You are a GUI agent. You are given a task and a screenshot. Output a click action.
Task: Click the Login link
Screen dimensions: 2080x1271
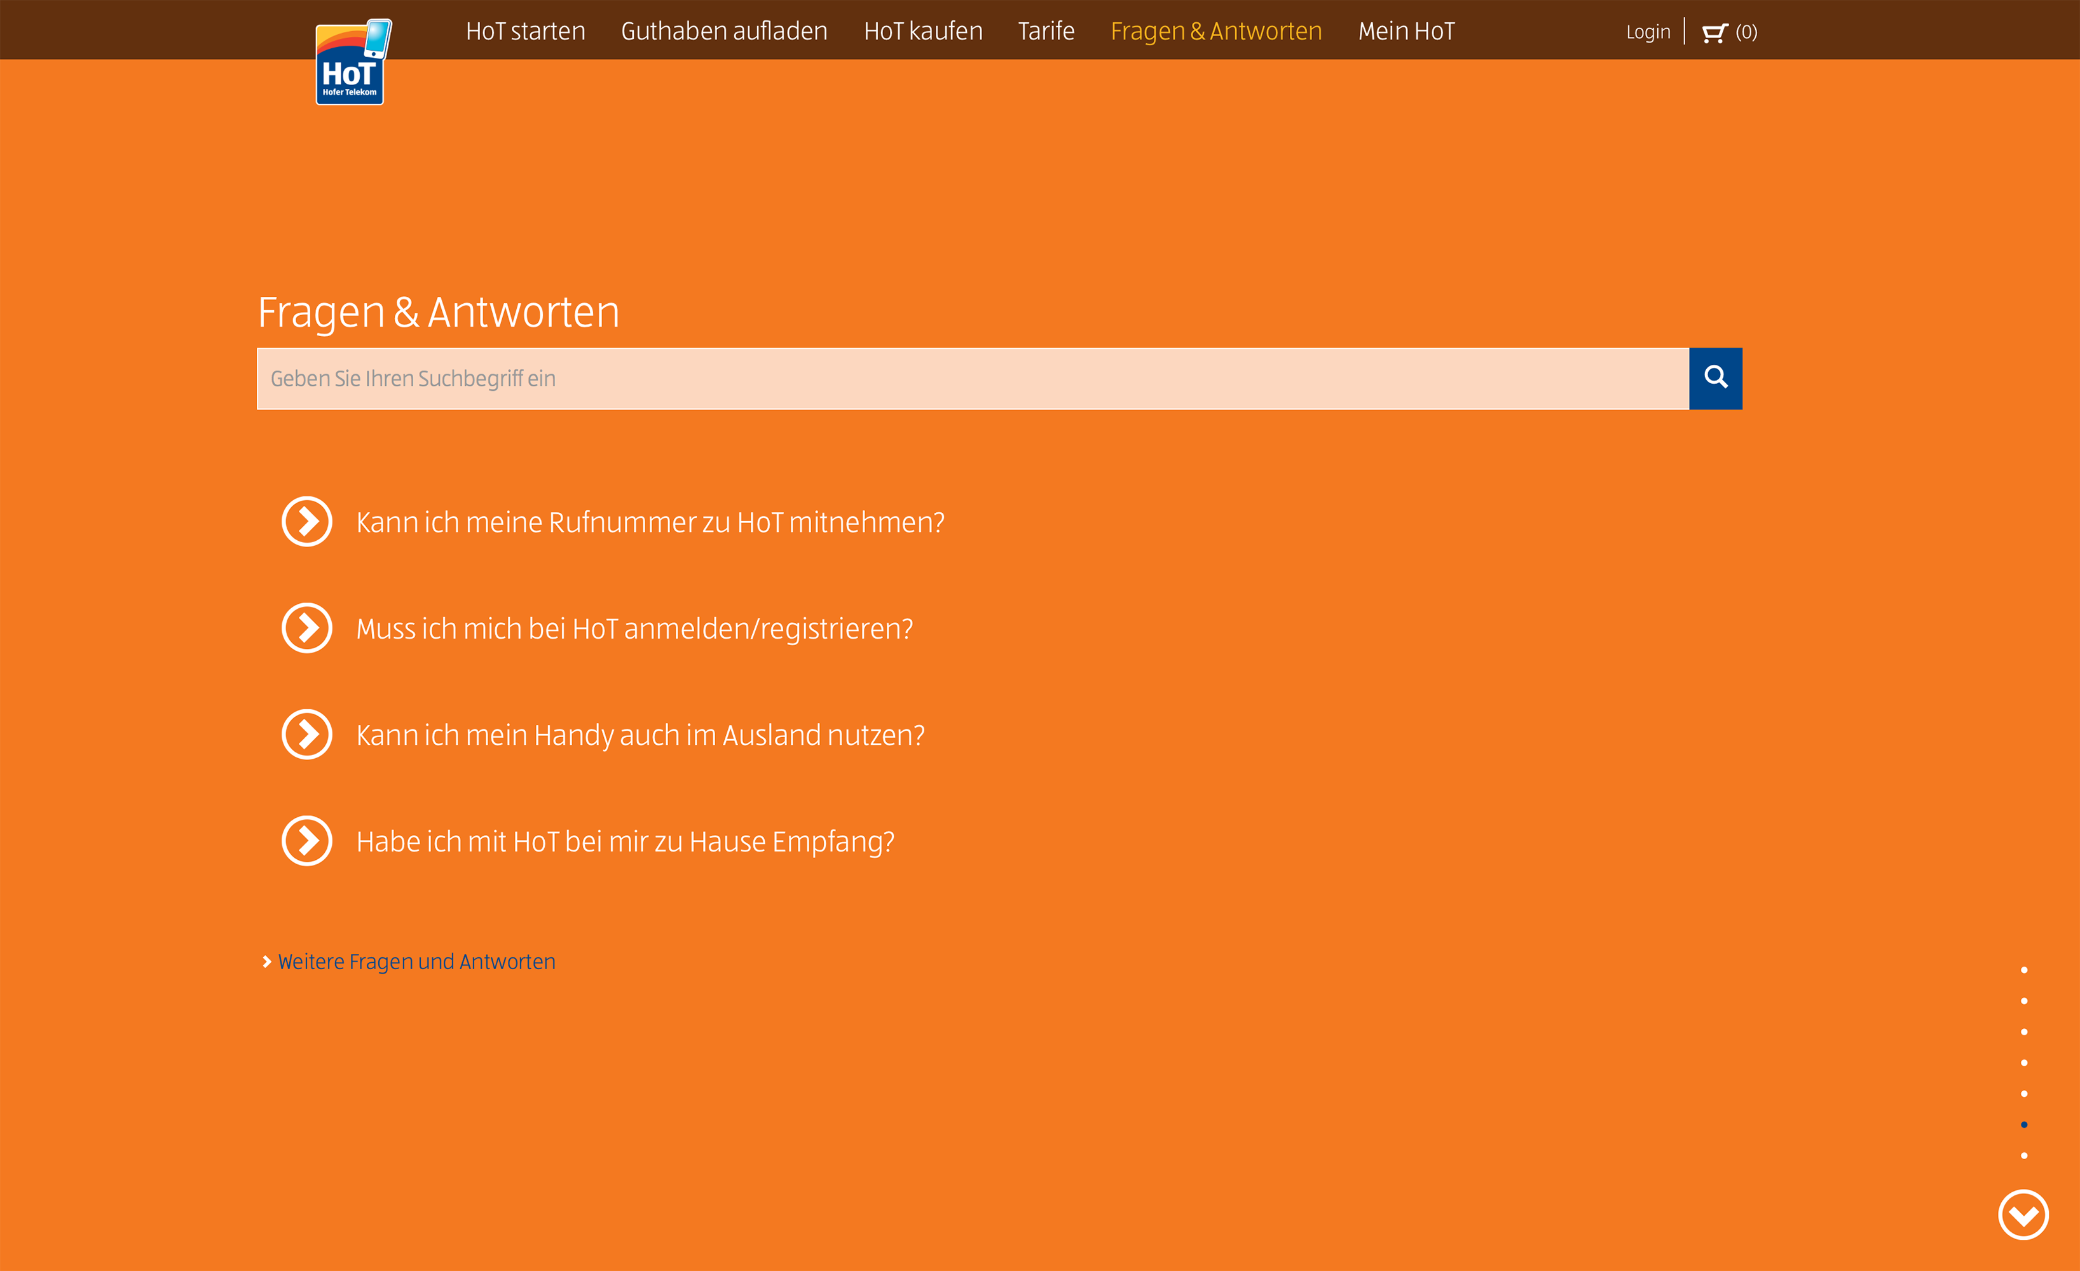pos(1648,32)
